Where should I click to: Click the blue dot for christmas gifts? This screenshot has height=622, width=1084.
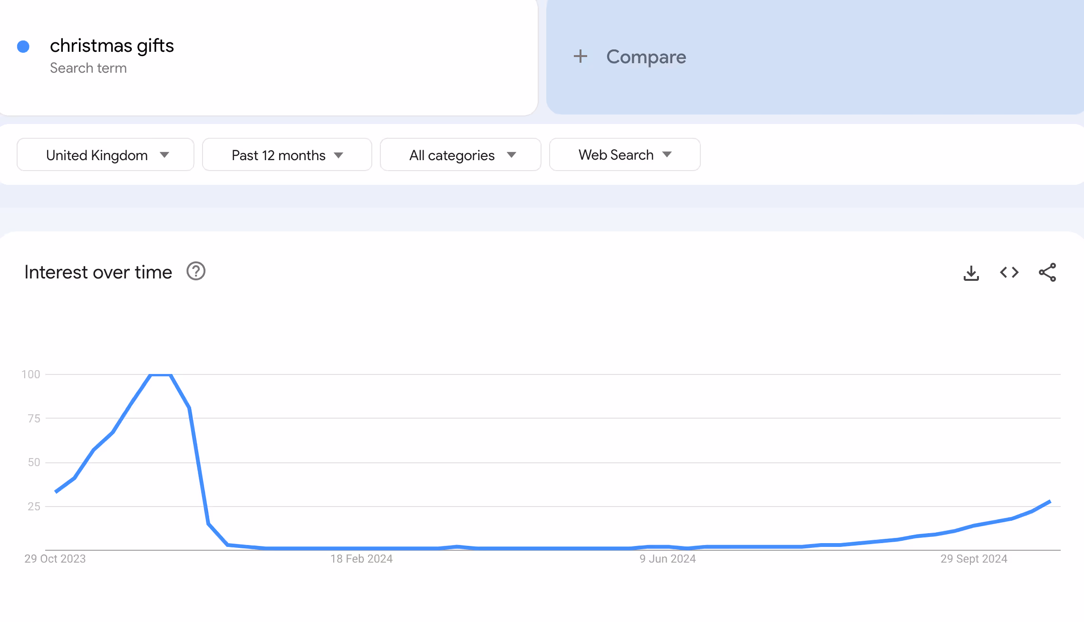click(23, 47)
